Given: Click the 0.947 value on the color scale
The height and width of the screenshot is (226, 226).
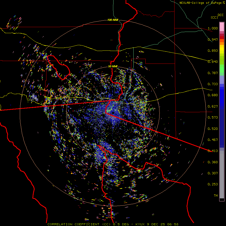Looking at the screenshot, I should pos(213,39).
